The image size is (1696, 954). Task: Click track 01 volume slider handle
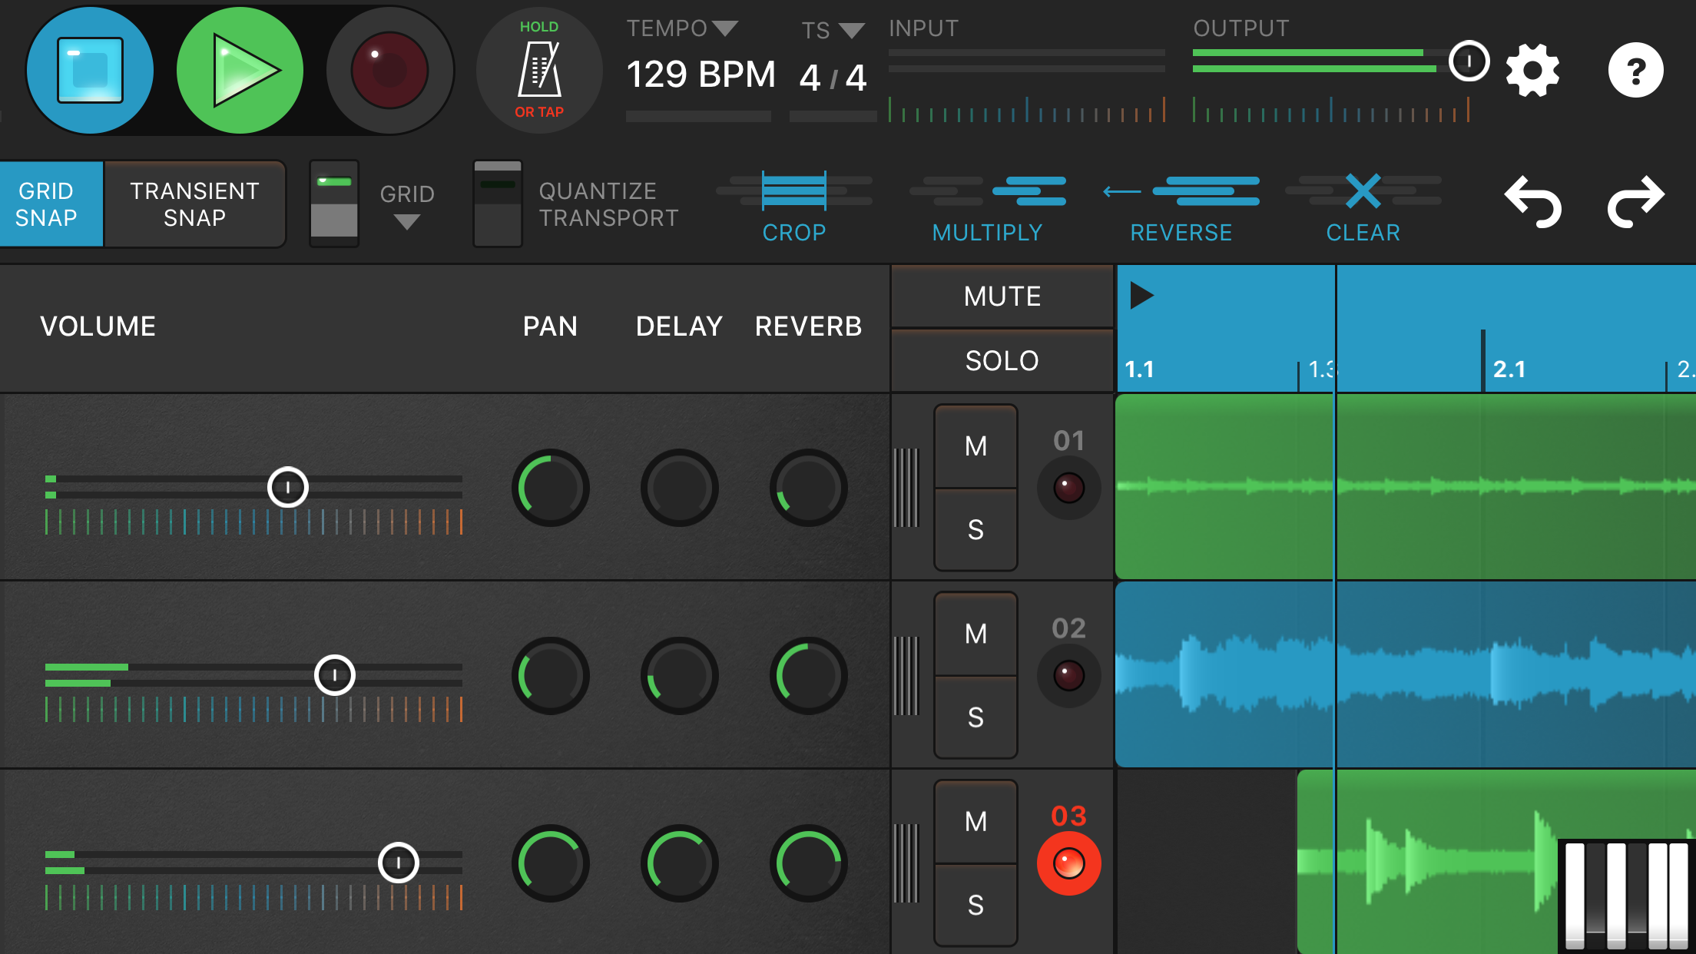click(x=288, y=487)
